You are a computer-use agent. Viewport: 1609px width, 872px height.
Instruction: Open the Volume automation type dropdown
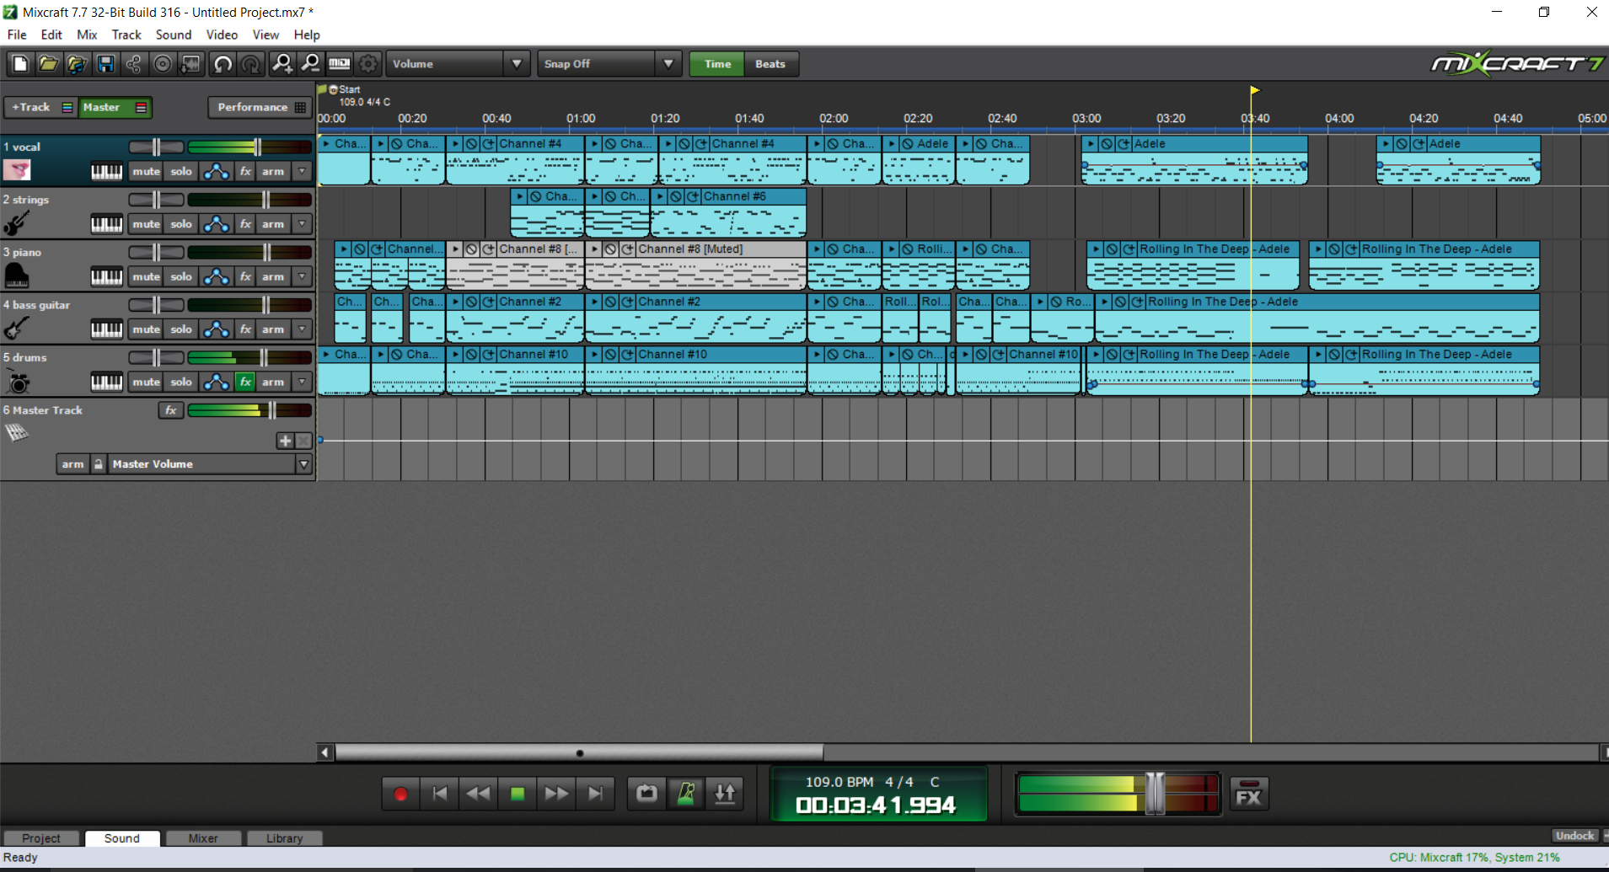click(517, 64)
